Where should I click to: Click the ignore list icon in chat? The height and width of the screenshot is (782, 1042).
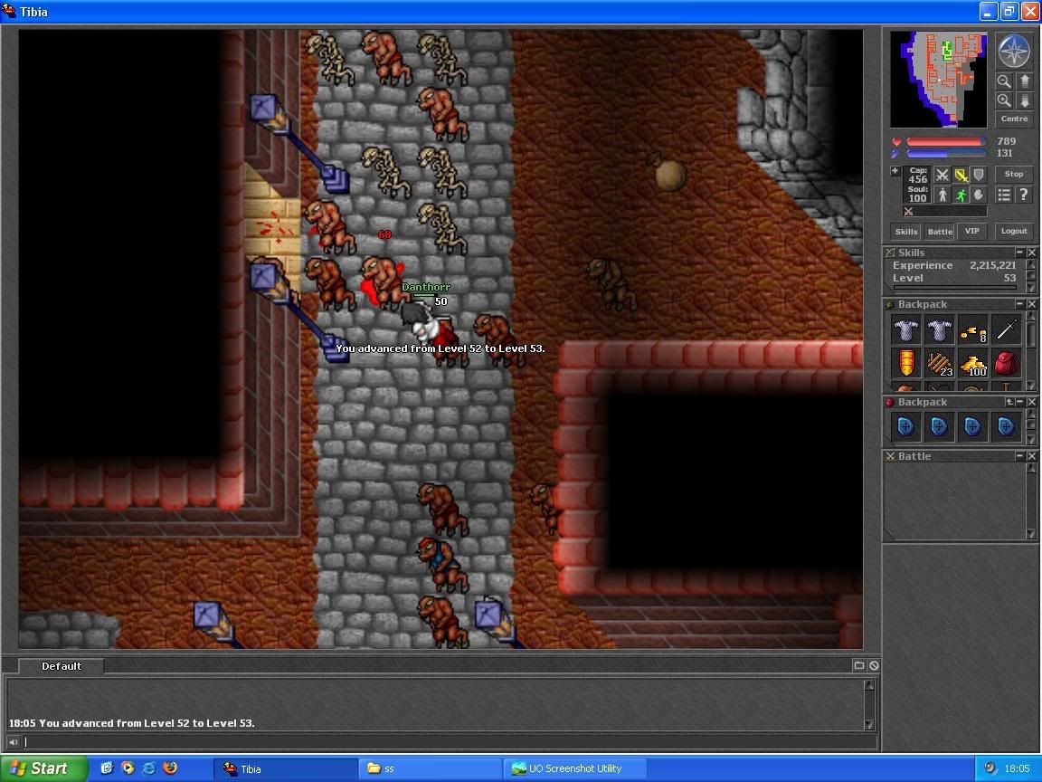(x=874, y=665)
